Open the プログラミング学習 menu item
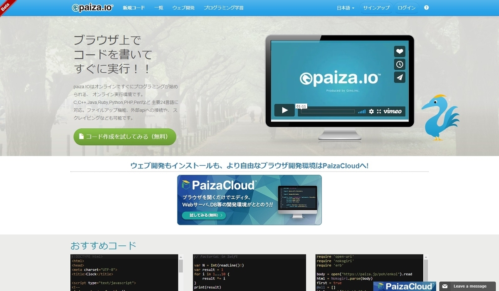 pos(224,8)
